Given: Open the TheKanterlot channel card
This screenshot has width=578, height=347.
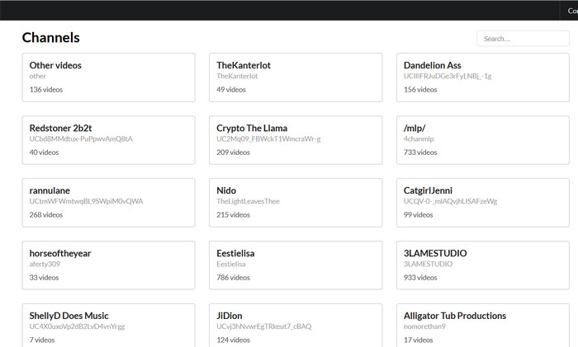Looking at the screenshot, I should pyautogui.click(x=296, y=77).
